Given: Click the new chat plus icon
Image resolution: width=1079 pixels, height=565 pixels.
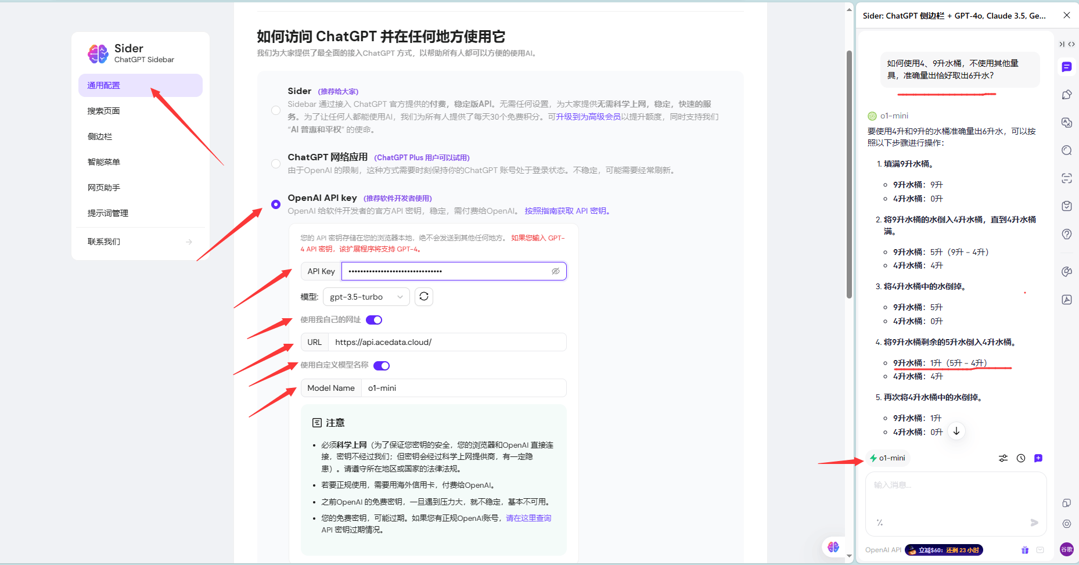Looking at the screenshot, I should (x=1038, y=458).
